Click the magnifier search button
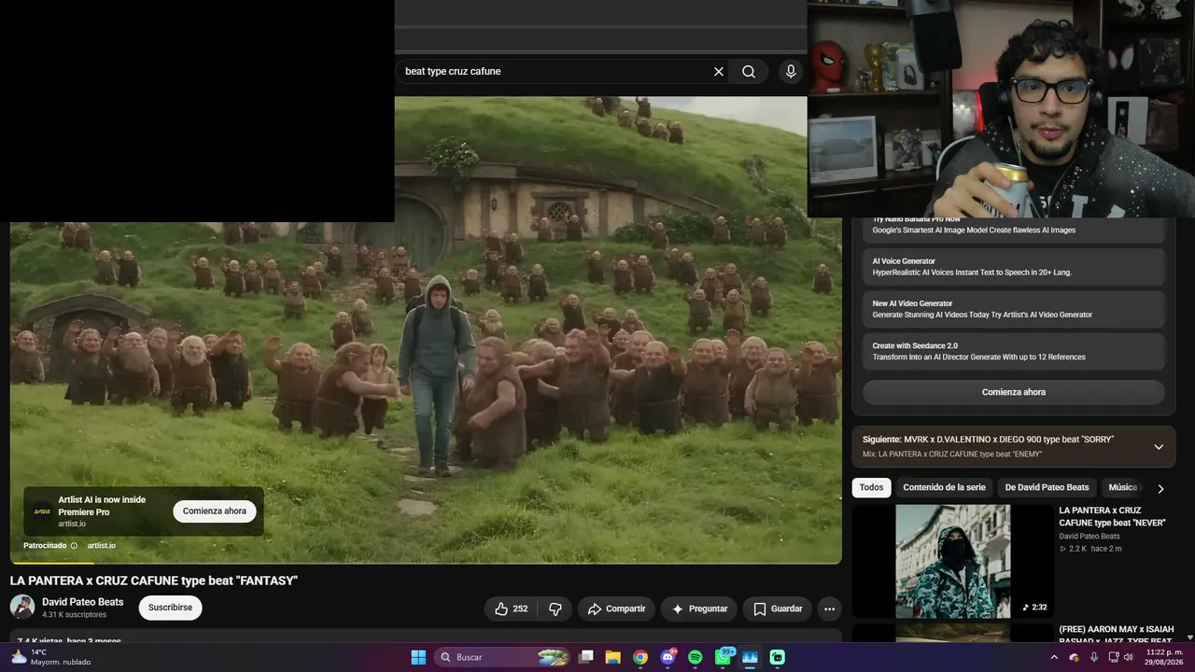This screenshot has width=1195, height=672. coord(749,72)
